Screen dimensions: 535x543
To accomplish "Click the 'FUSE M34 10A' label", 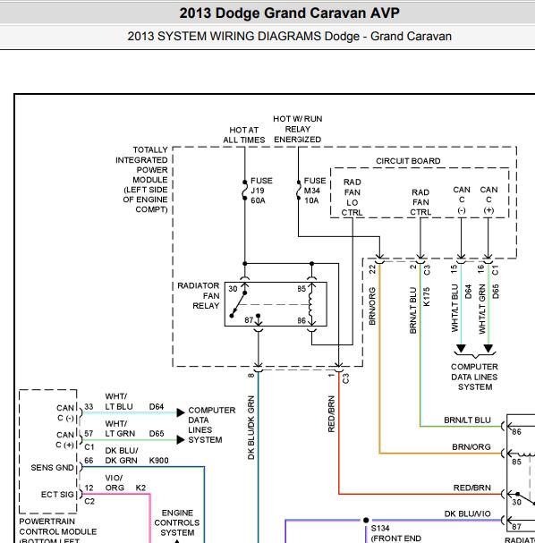I will (x=314, y=191).
